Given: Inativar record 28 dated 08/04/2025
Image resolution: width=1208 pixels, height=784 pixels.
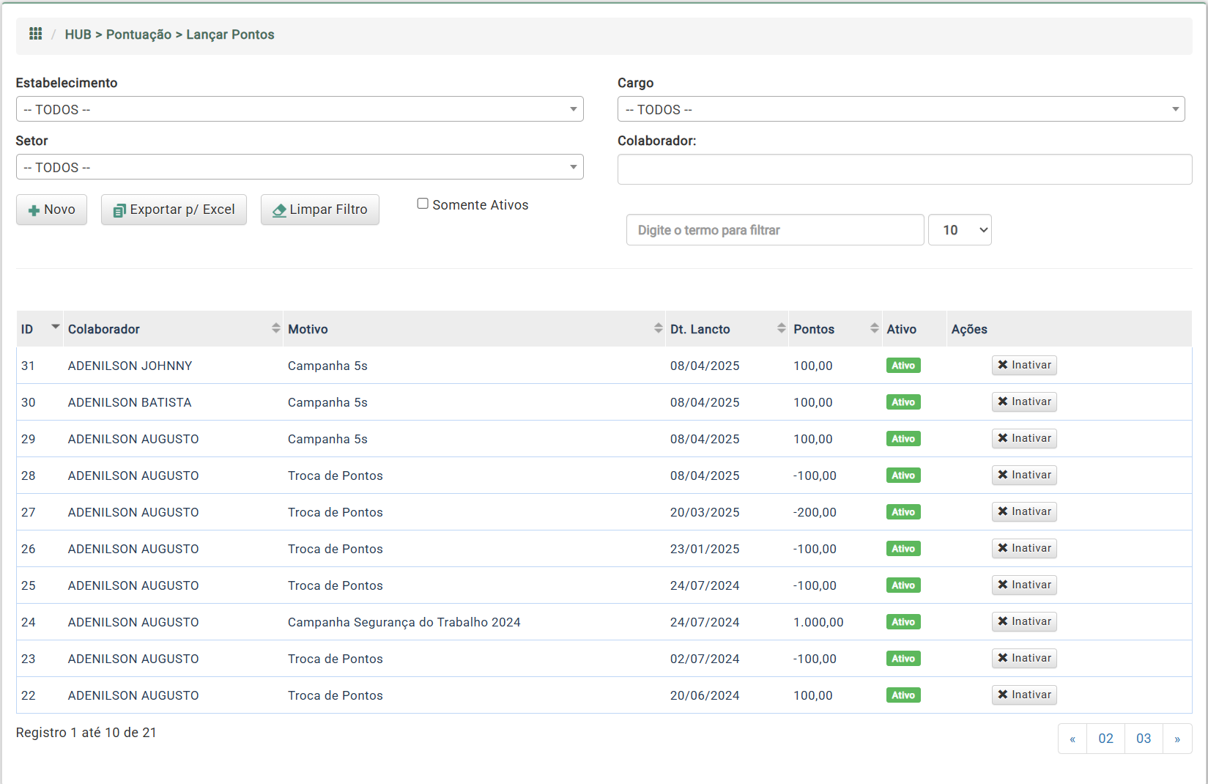Looking at the screenshot, I should (x=1024, y=475).
